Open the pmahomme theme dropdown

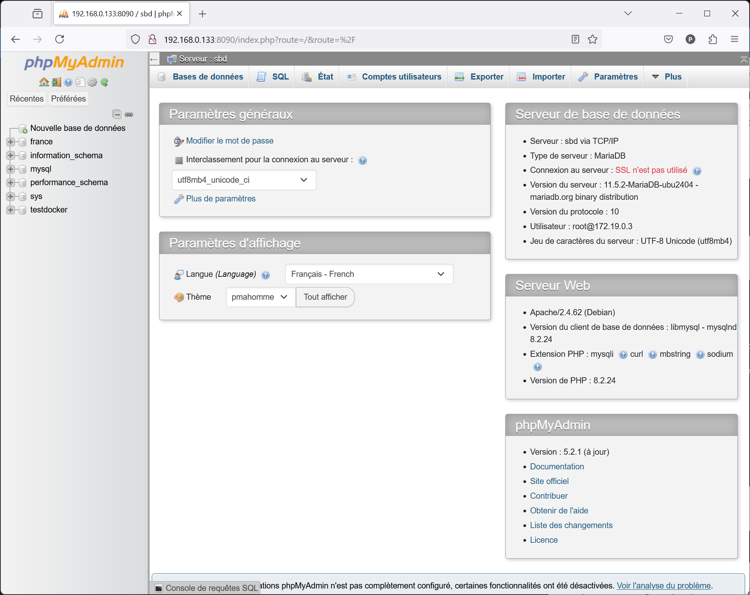[261, 297]
